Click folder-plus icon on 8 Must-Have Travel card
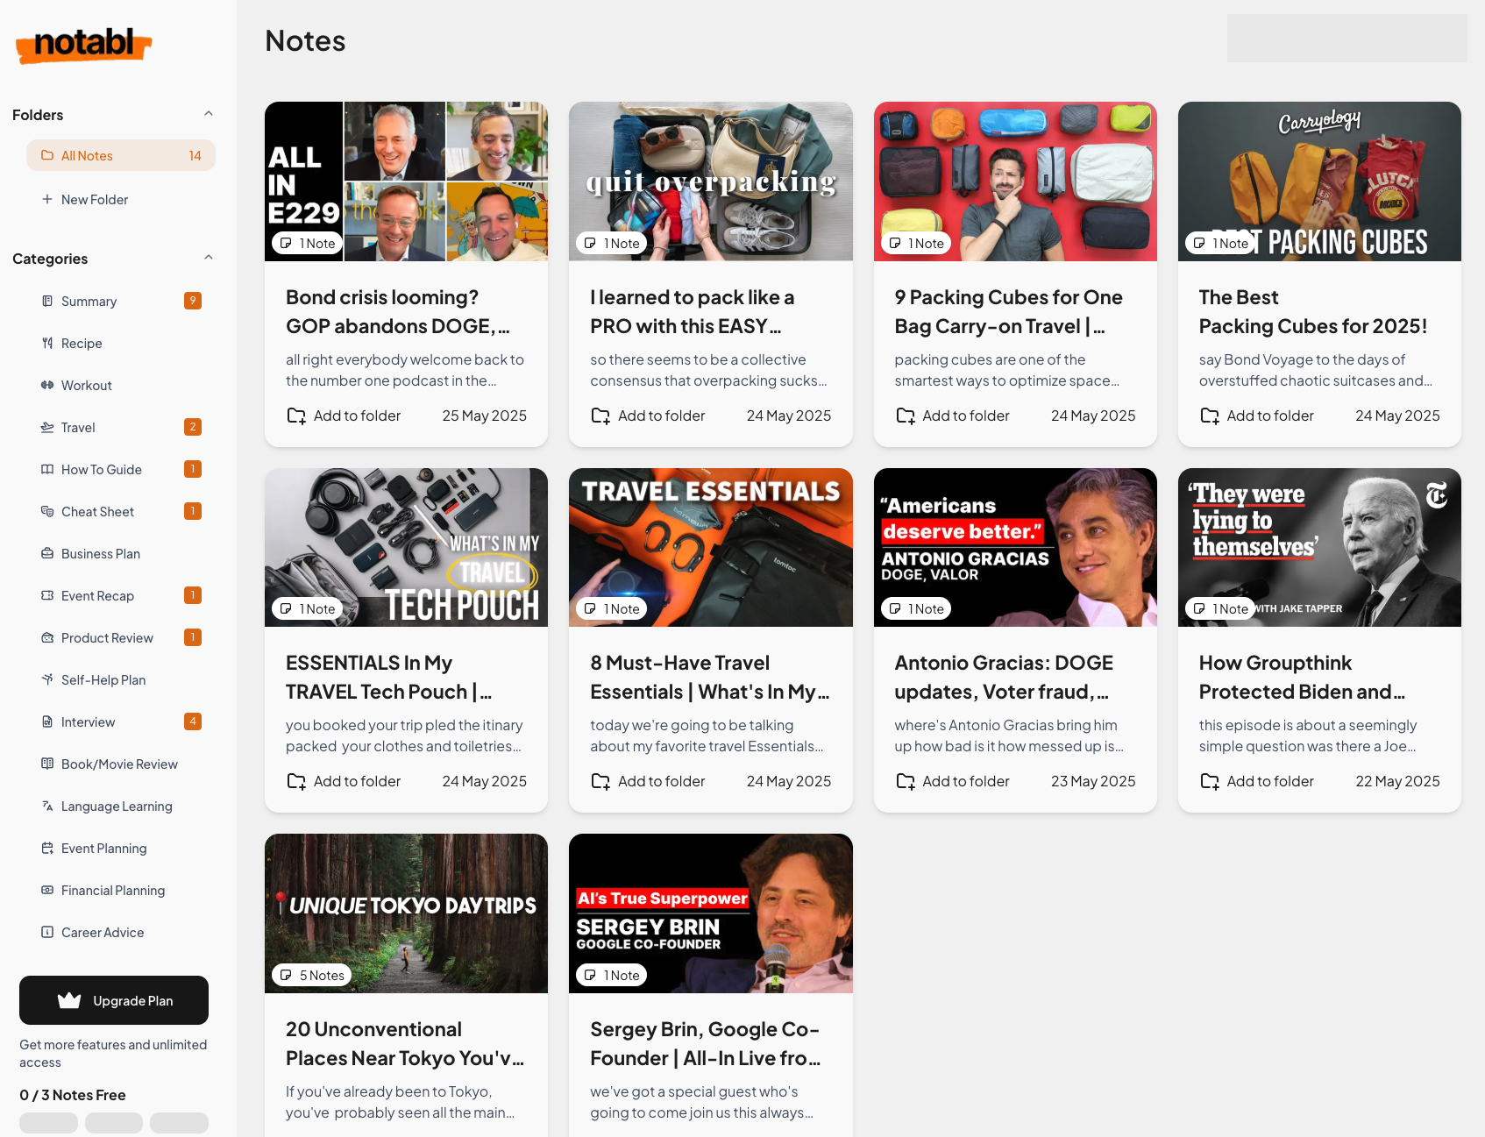The image size is (1485, 1137). click(600, 781)
